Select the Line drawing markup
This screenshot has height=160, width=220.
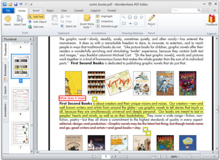(x=124, y=17)
